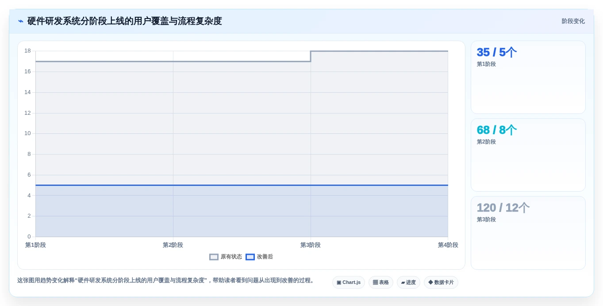The width and height of the screenshot is (603, 306).
Task: Open the 68 / 8个 第2阶段 card
Action: (528, 155)
